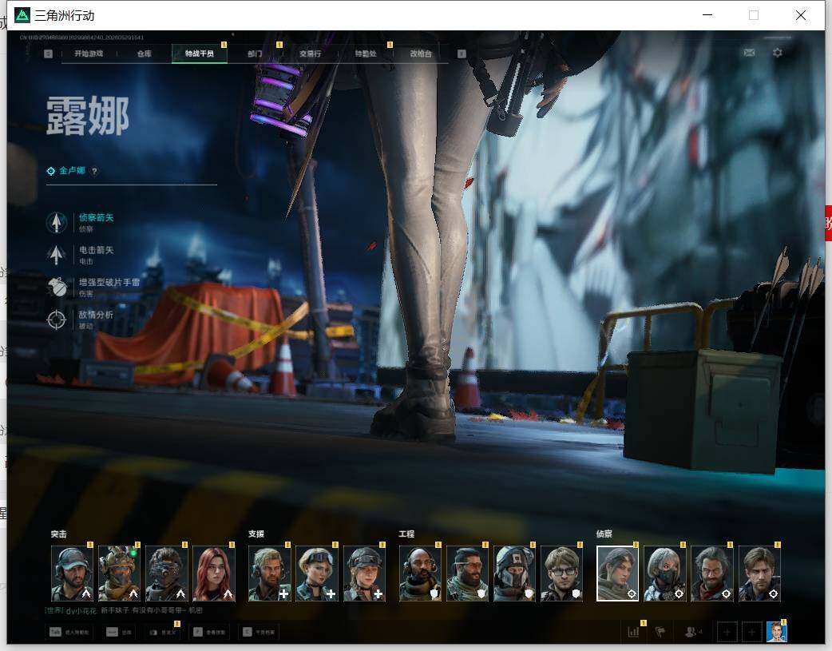This screenshot has height=651, width=832.
Task: Select the 侦察箭矢 skill icon
Action: click(56, 223)
